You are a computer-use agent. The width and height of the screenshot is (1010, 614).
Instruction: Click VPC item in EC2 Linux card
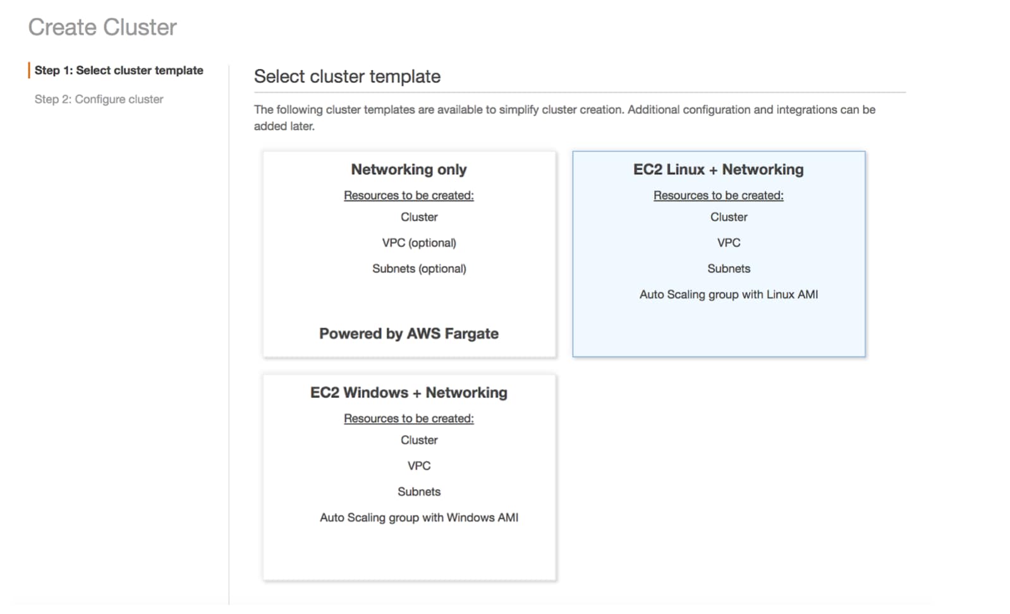[728, 243]
